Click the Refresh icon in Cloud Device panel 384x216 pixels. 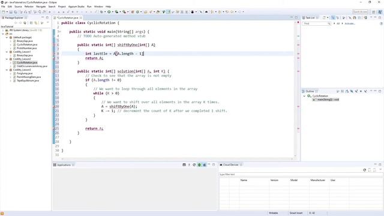tap(364, 170)
